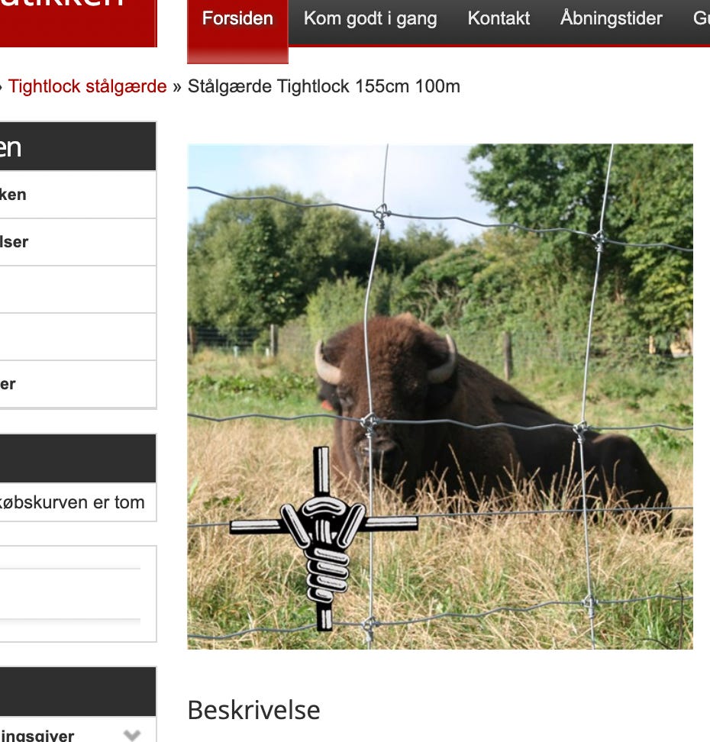The width and height of the screenshot is (710, 742).
Task: Click the Beskrivelse section heading
Action: coord(253,710)
